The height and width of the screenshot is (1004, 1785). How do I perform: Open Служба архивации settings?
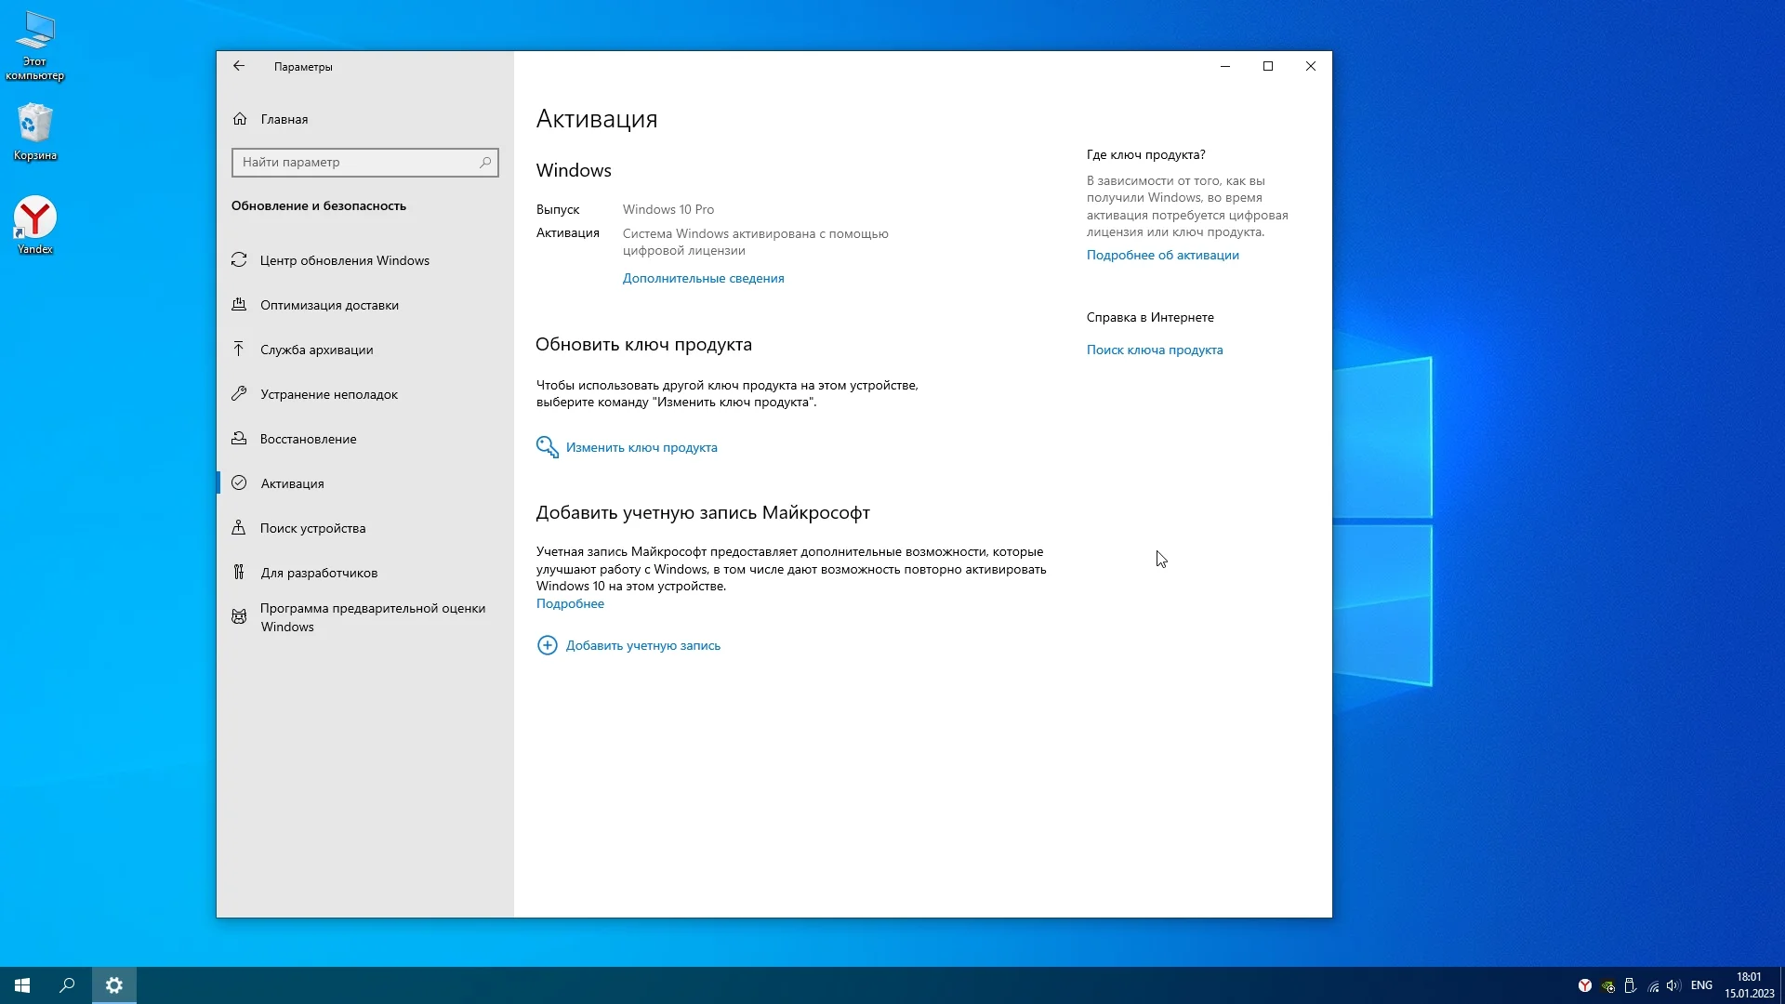[x=316, y=350]
